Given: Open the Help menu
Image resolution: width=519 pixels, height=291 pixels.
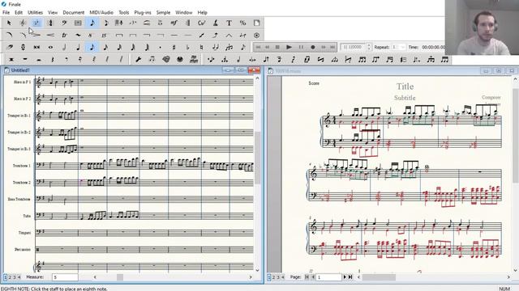Looking at the screenshot, I should click(x=202, y=13).
